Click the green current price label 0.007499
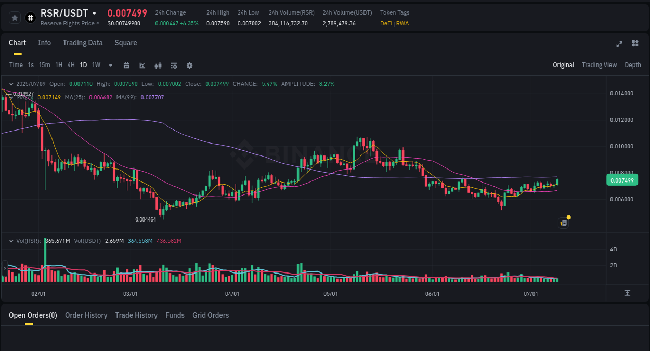The width and height of the screenshot is (650, 351). (x=622, y=179)
